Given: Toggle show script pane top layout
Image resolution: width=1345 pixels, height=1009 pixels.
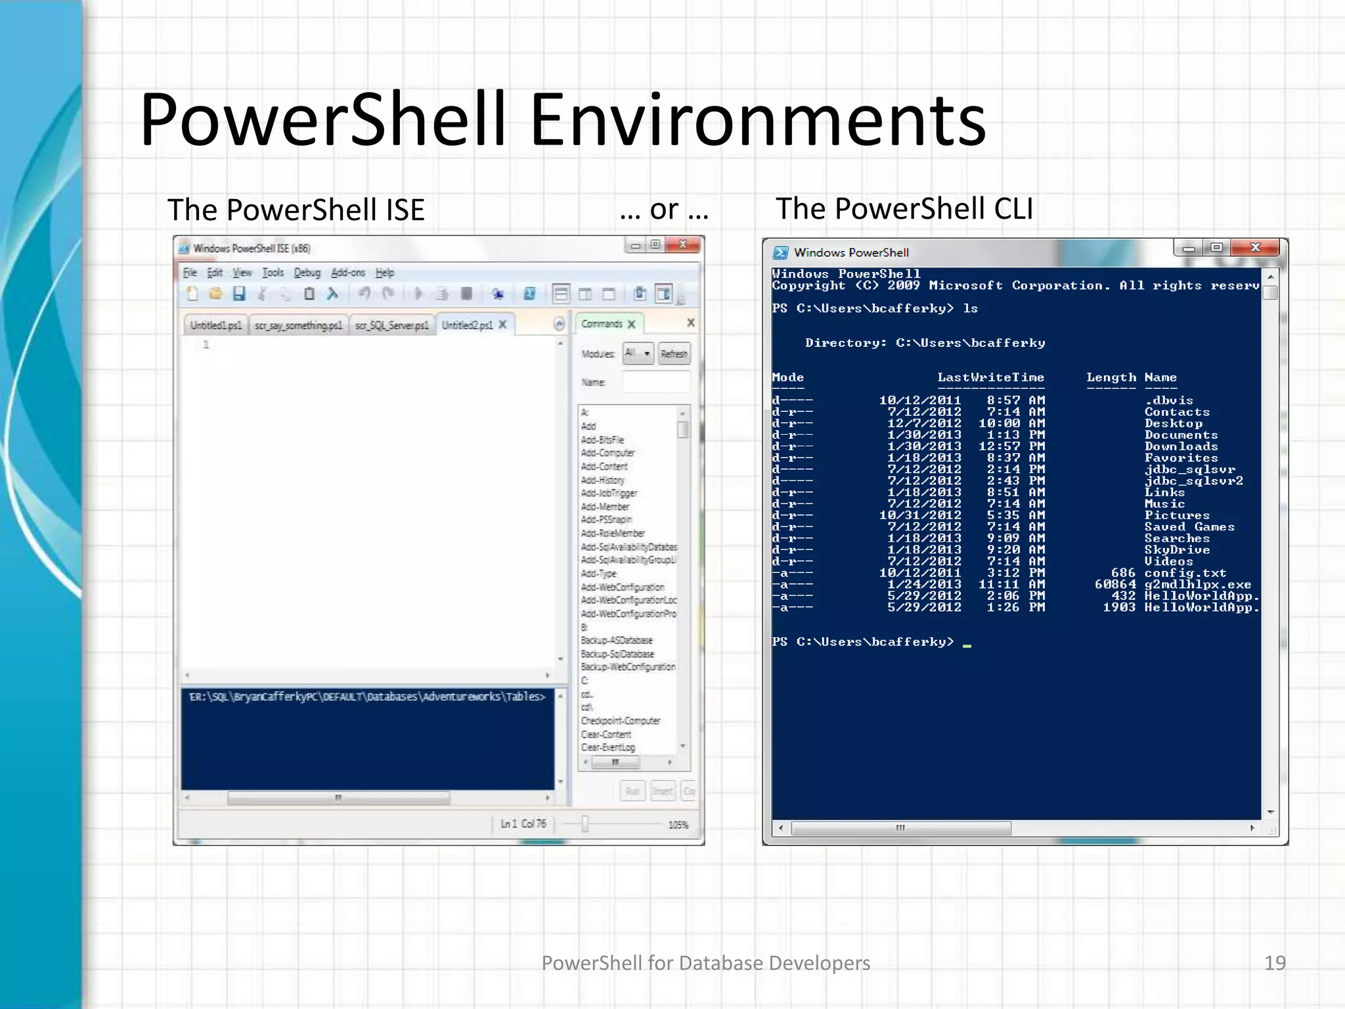Looking at the screenshot, I should click(561, 294).
